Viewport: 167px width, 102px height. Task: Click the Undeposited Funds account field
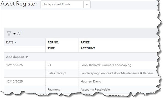pyautogui.click(x=62, y=4)
